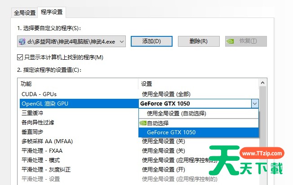Click the NVIDIA icon beside 自动选择
The image size is (293, 185).
143,123
